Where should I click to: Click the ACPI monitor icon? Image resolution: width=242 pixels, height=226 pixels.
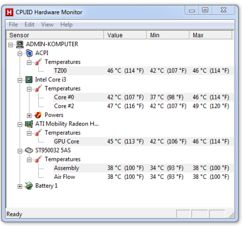pos(29,53)
